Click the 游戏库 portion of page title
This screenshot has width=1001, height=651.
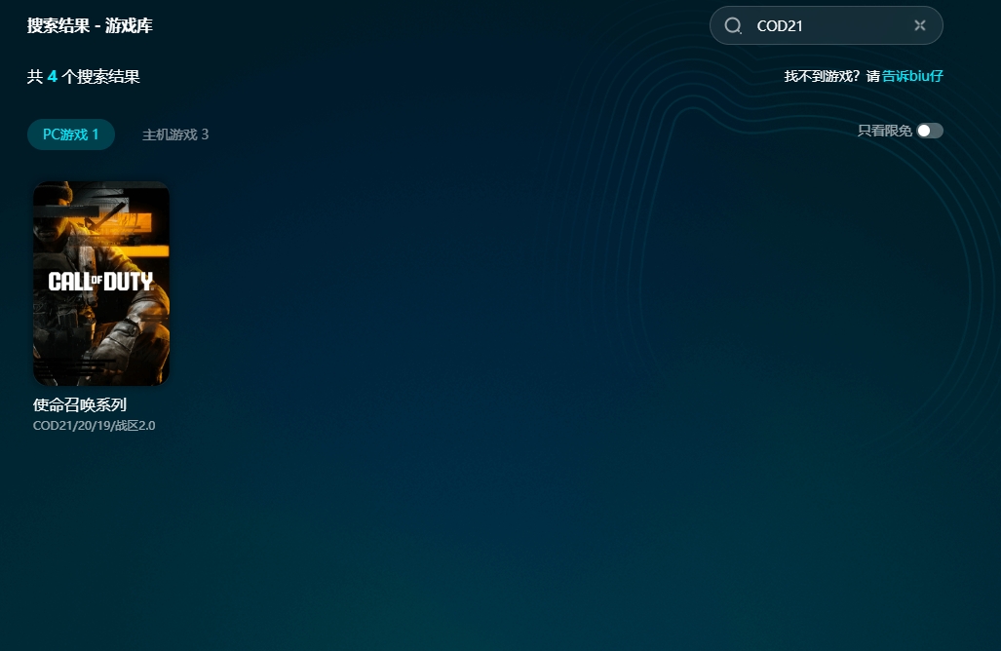pos(130,25)
